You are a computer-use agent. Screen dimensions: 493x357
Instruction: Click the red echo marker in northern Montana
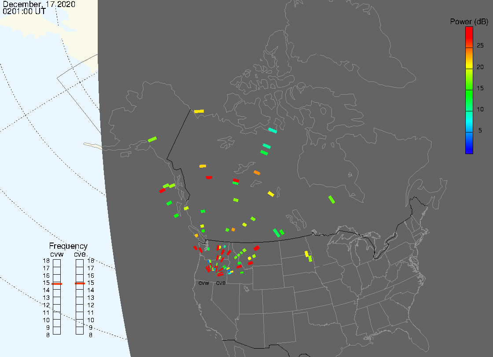(x=257, y=248)
